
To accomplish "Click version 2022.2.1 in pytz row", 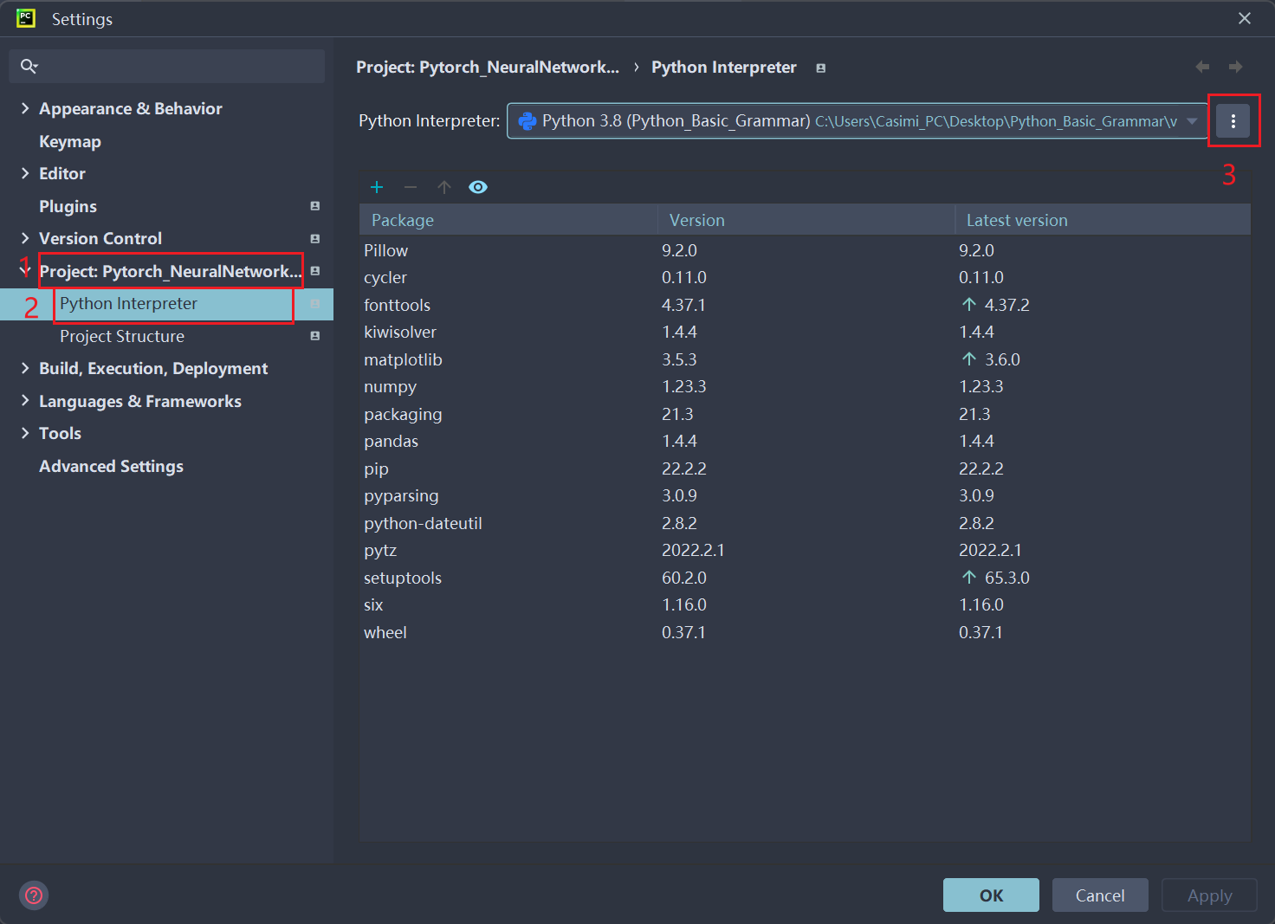I will pyautogui.click(x=693, y=550).
